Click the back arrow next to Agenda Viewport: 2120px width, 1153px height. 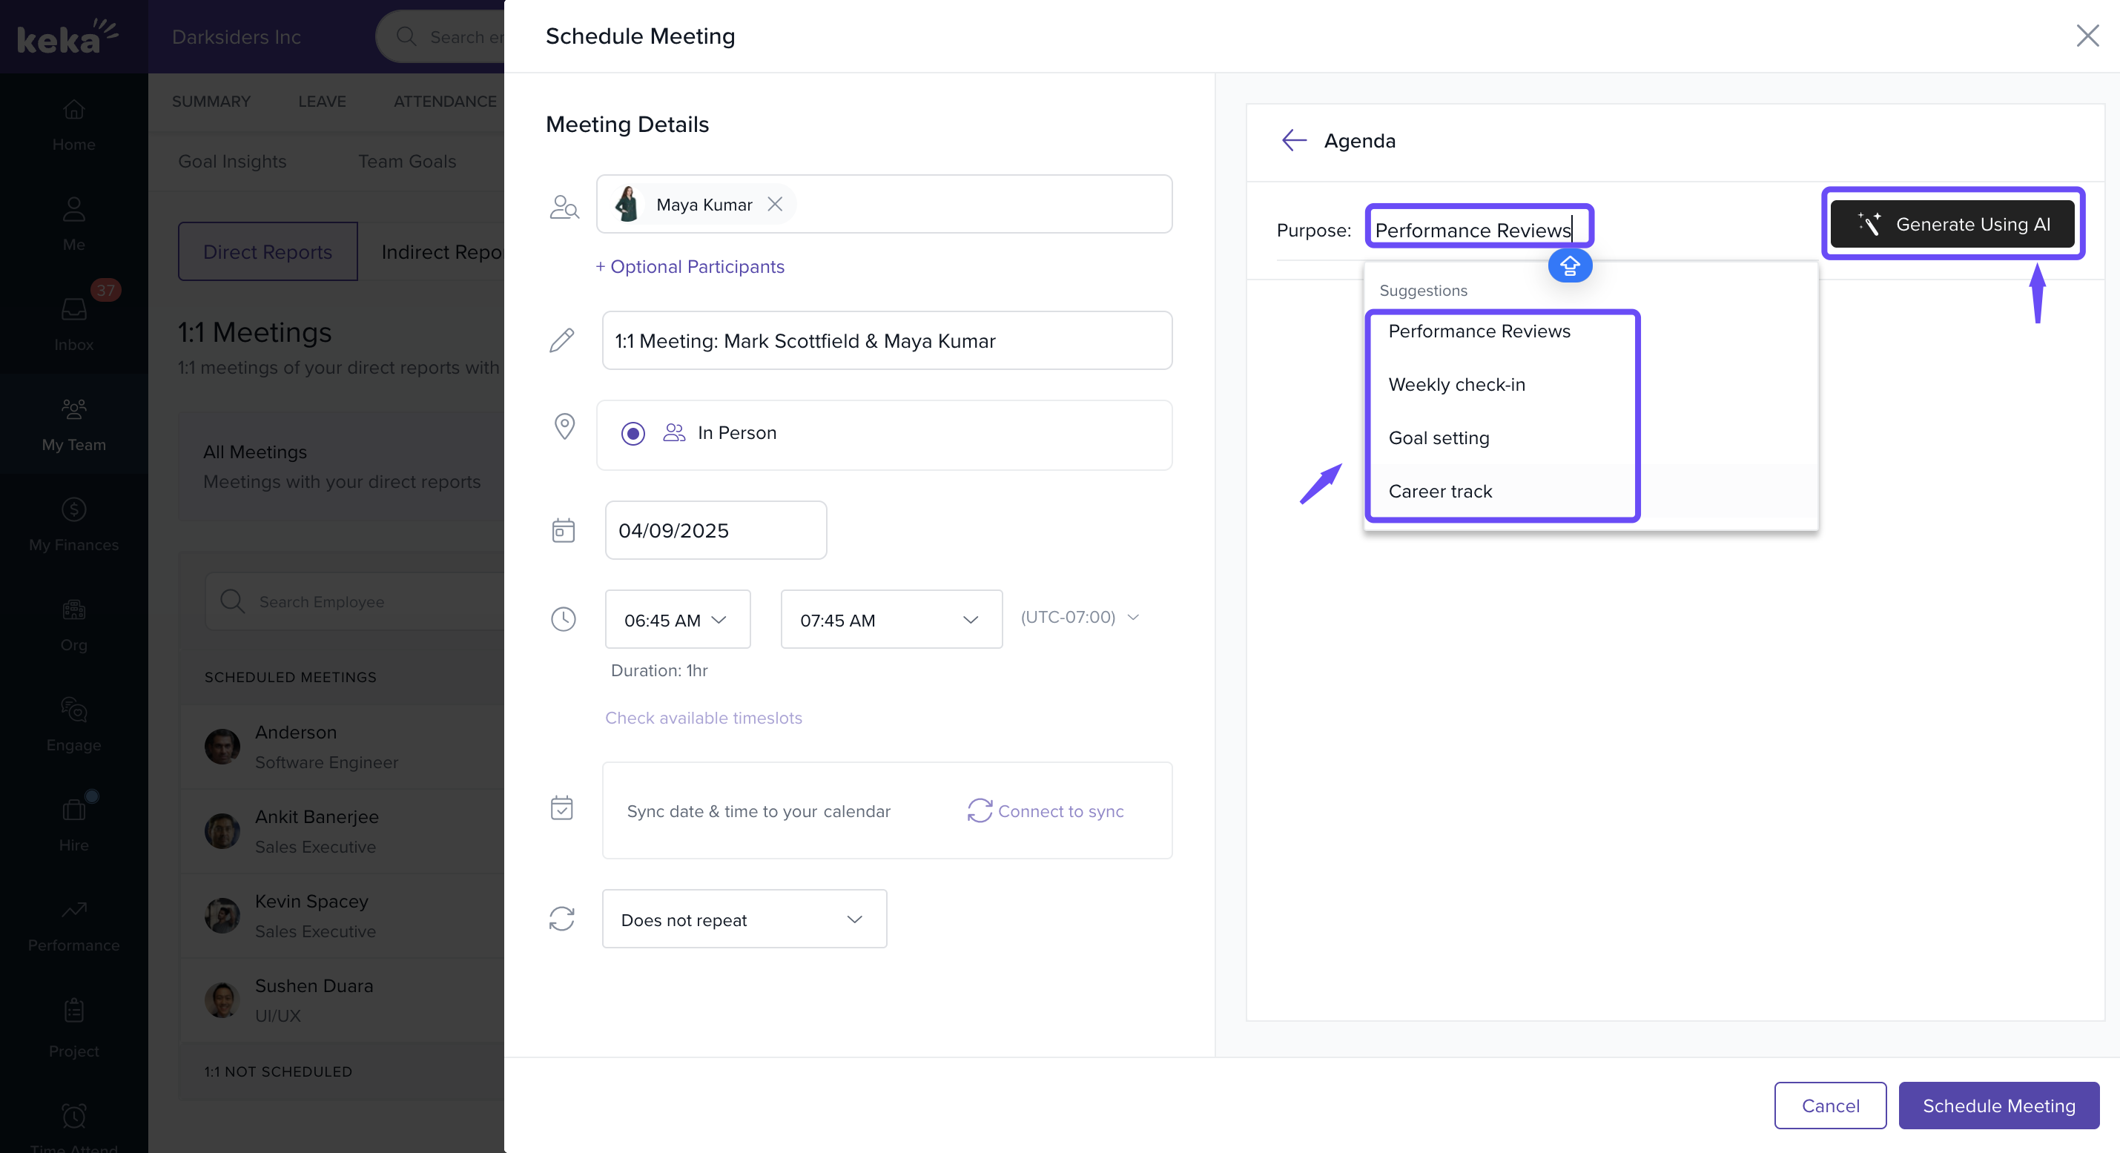(x=1294, y=141)
